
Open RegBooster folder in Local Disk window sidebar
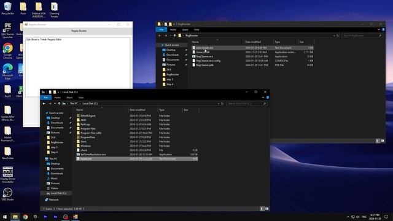pyautogui.click(x=57, y=142)
